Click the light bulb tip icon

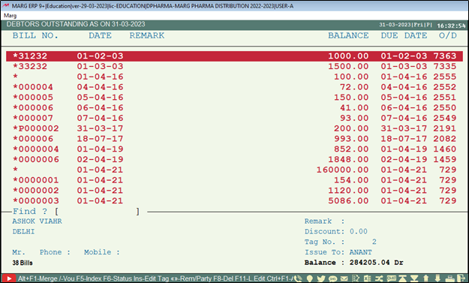(x=310, y=278)
